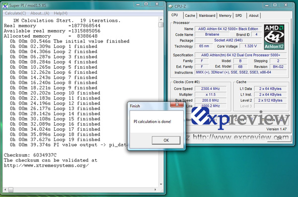
Task: Select the SPD tab
Action: coord(238,15)
